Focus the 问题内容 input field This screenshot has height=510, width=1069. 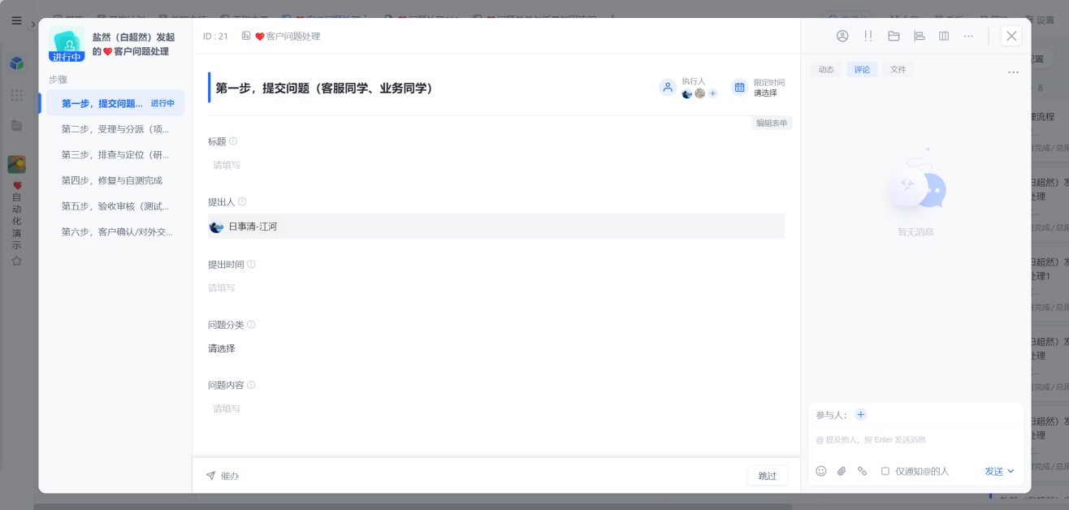tap(496, 408)
